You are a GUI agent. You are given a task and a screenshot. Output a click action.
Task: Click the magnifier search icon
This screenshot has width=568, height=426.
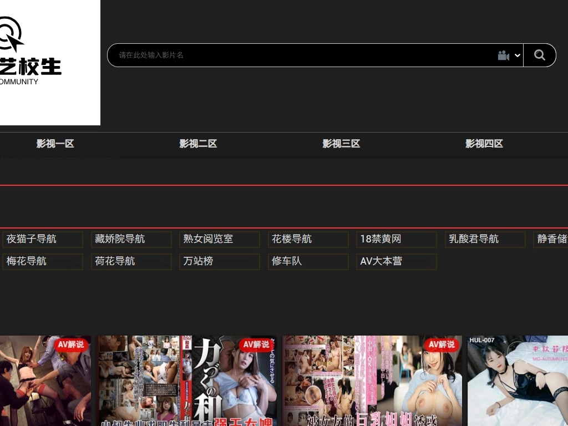coord(539,55)
